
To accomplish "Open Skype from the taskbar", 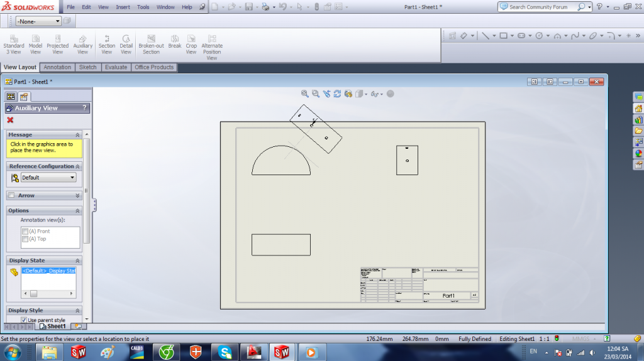I will click(225, 352).
